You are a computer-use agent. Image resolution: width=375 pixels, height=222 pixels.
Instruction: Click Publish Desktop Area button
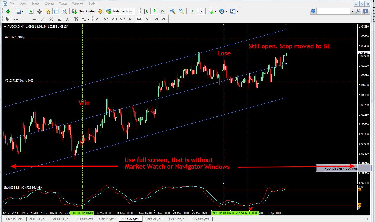click(x=343, y=168)
